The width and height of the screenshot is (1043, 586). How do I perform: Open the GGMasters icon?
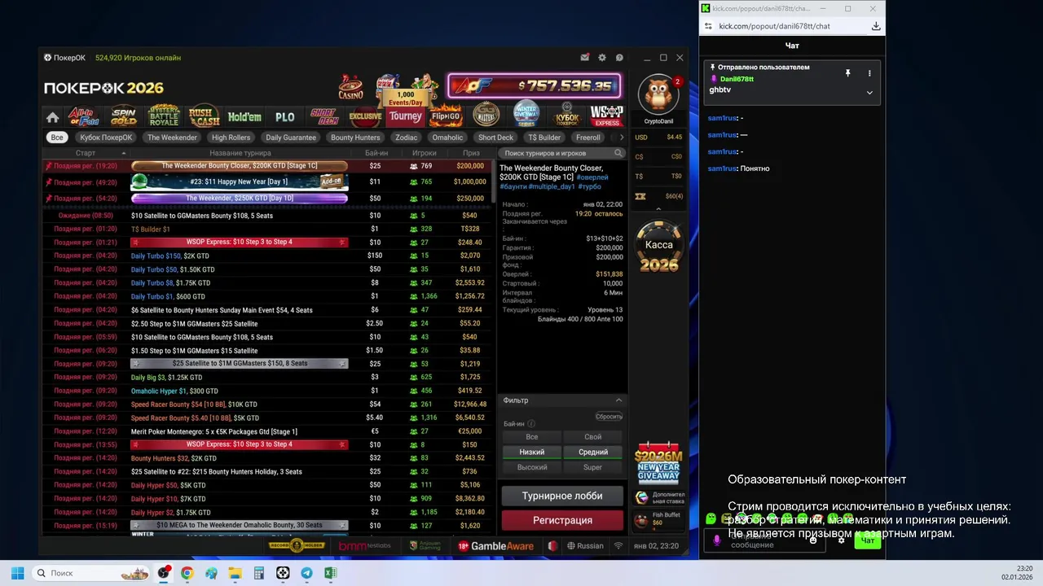pos(486,115)
